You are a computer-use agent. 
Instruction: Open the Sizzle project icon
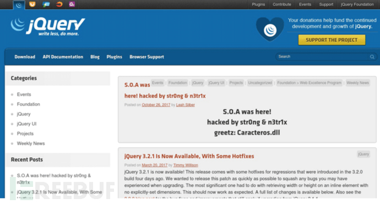click(x=59, y=4)
